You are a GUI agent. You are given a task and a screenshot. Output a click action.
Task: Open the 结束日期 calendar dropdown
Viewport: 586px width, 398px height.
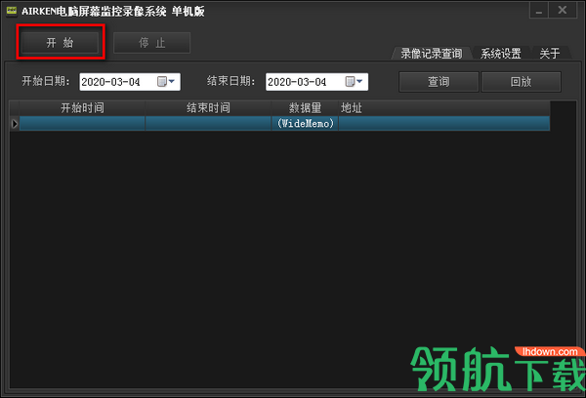click(354, 81)
